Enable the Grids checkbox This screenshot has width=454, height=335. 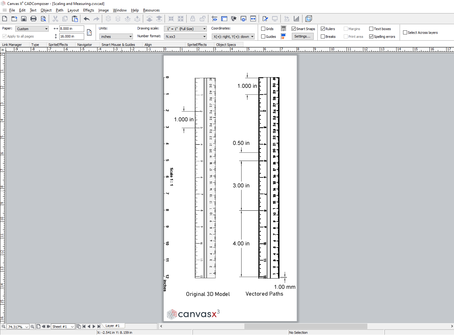coord(263,29)
